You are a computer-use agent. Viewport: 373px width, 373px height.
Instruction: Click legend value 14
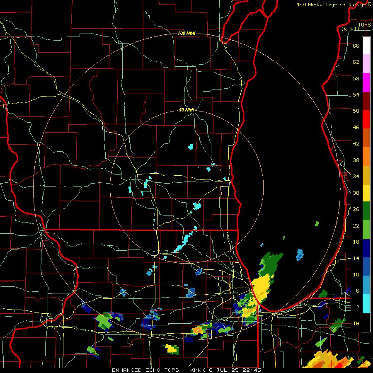pos(356,258)
